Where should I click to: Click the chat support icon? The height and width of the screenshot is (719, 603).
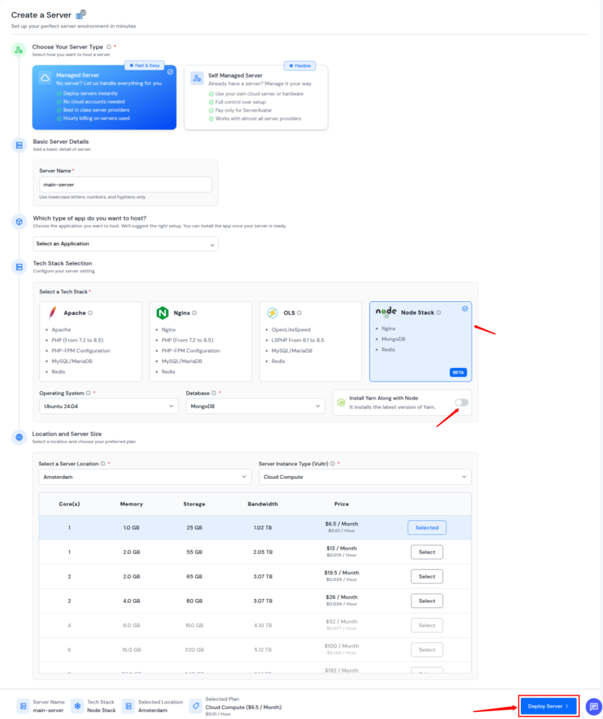(x=593, y=706)
